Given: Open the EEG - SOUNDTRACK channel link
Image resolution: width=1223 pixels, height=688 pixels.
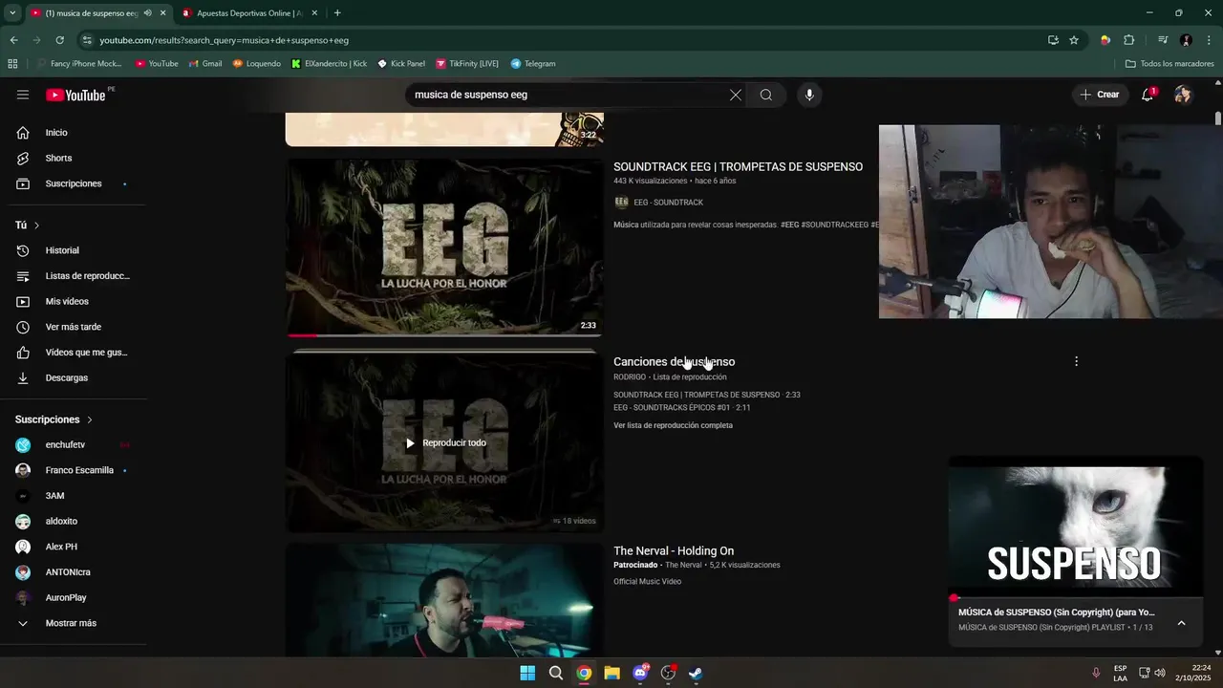Looking at the screenshot, I should pos(668,203).
